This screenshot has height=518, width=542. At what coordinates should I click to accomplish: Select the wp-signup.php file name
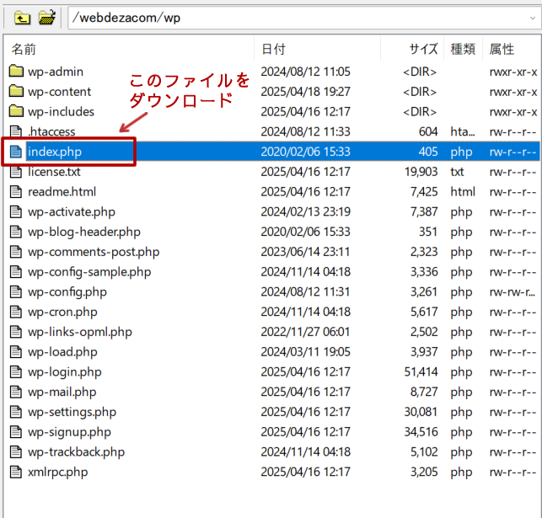[69, 432]
